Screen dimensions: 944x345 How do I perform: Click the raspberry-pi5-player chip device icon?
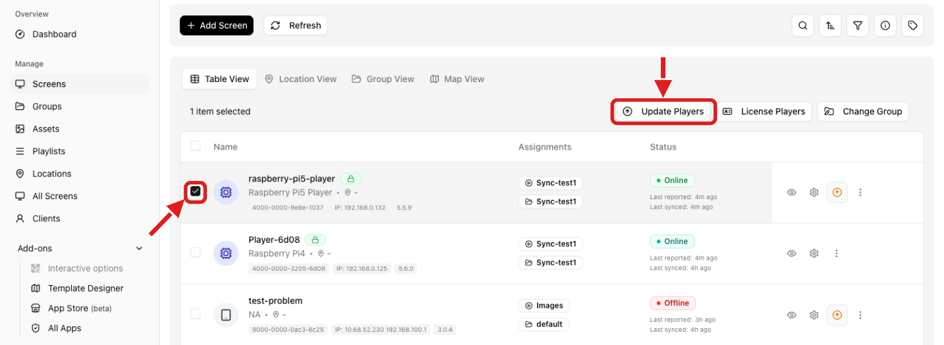click(x=226, y=193)
